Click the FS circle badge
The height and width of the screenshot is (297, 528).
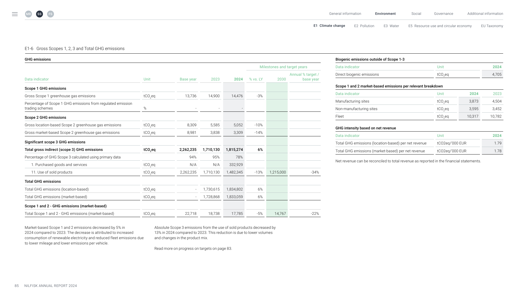50,14
